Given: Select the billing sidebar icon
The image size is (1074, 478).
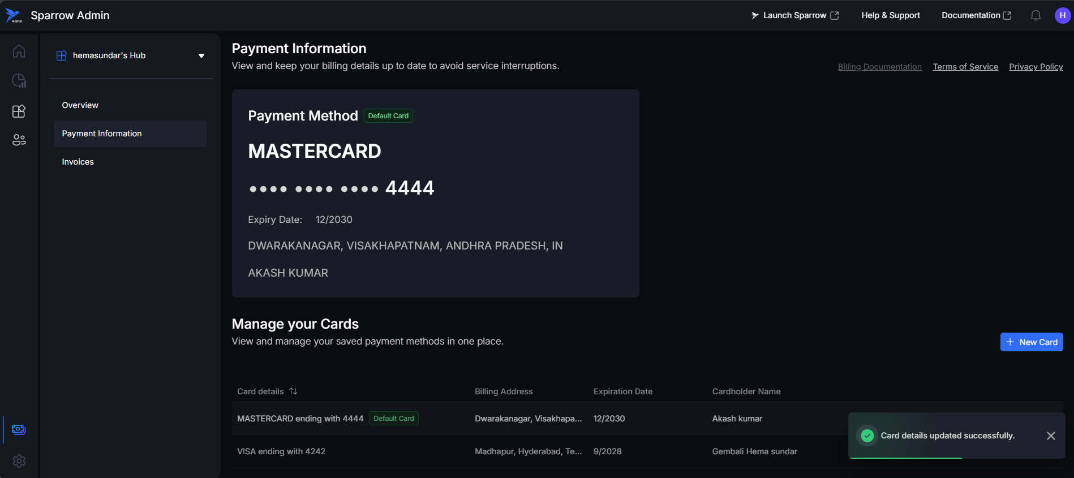Looking at the screenshot, I should point(19,429).
